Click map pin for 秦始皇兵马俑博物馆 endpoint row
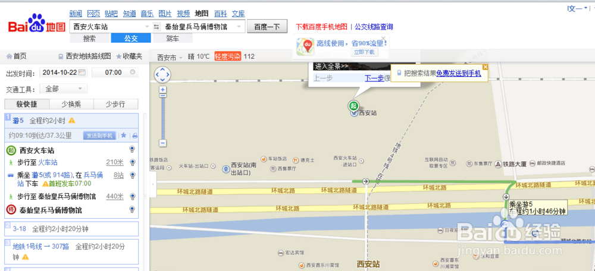Viewport: 595px width, 271px height. (133, 209)
